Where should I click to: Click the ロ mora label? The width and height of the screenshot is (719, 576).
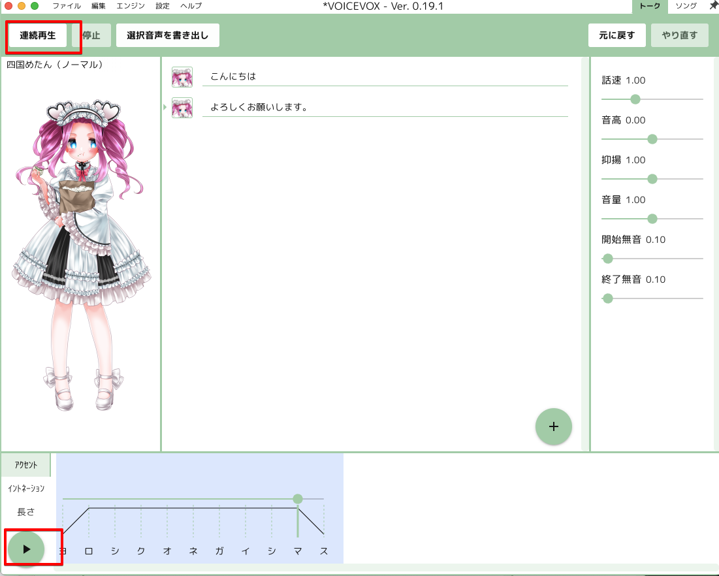coord(89,551)
